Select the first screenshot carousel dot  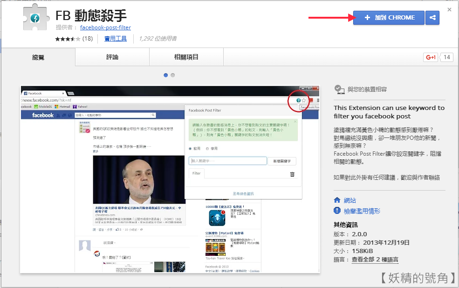(166, 75)
